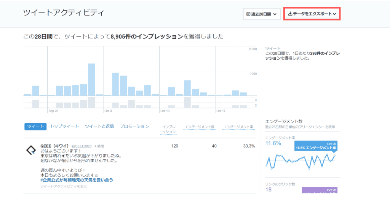Click the QEEE profile avatar icon
The width and height of the screenshot is (390, 219).
point(31,150)
